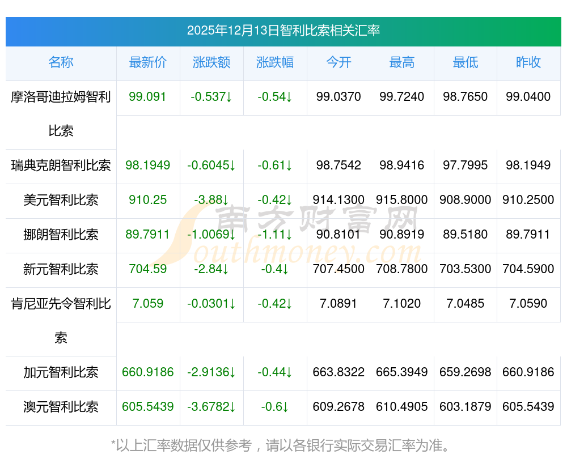Select the 涨跌额 column header

(211, 62)
